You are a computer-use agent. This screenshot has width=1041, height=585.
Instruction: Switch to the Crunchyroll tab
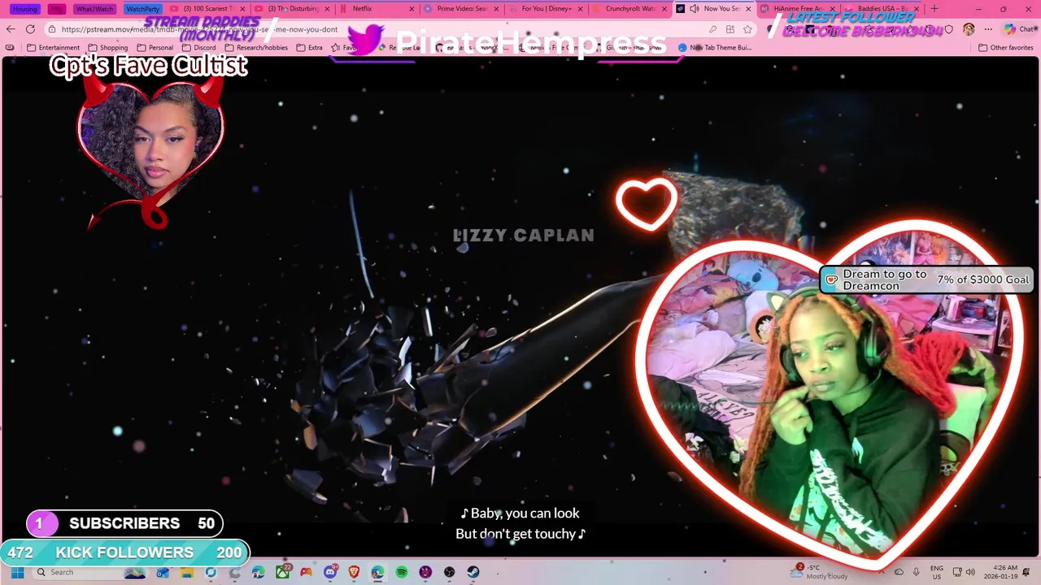click(629, 9)
